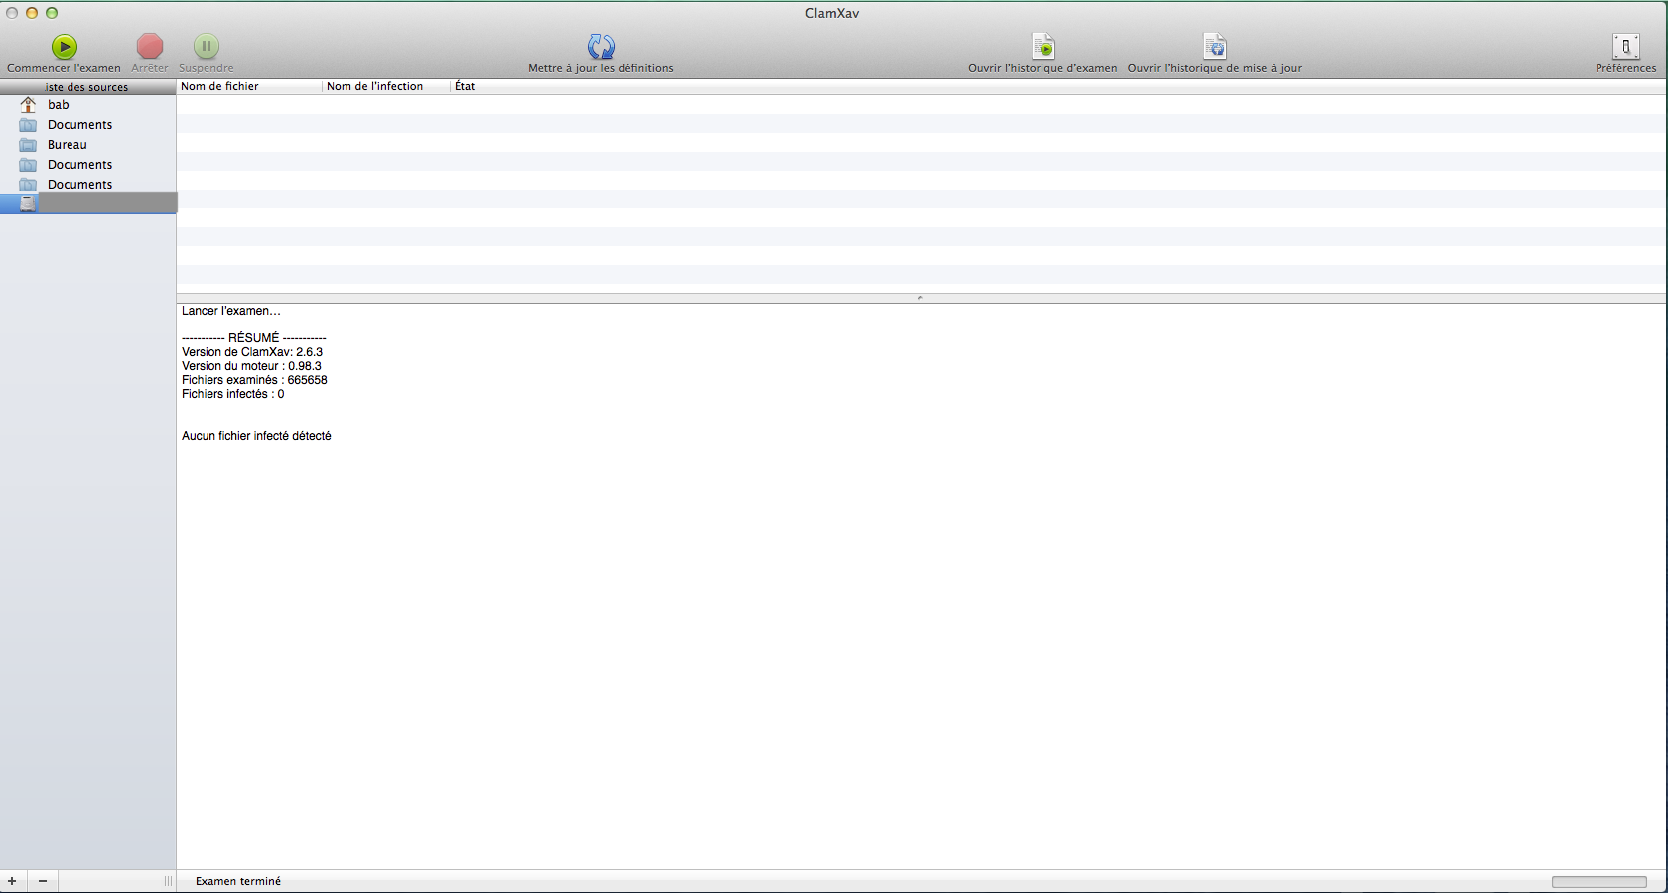
Task: Click the sources list header above bab
Action: 88,87
